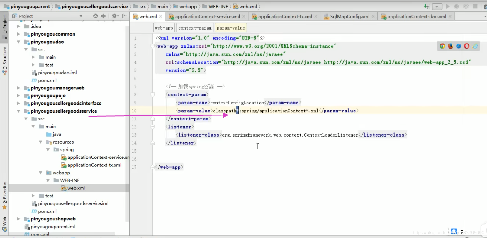Open the Project view selector dropdown
The height and width of the screenshot is (238, 487).
81,16
